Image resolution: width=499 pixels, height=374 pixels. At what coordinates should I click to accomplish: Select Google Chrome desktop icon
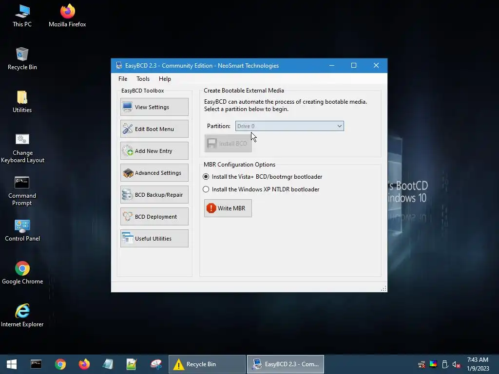(22, 273)
